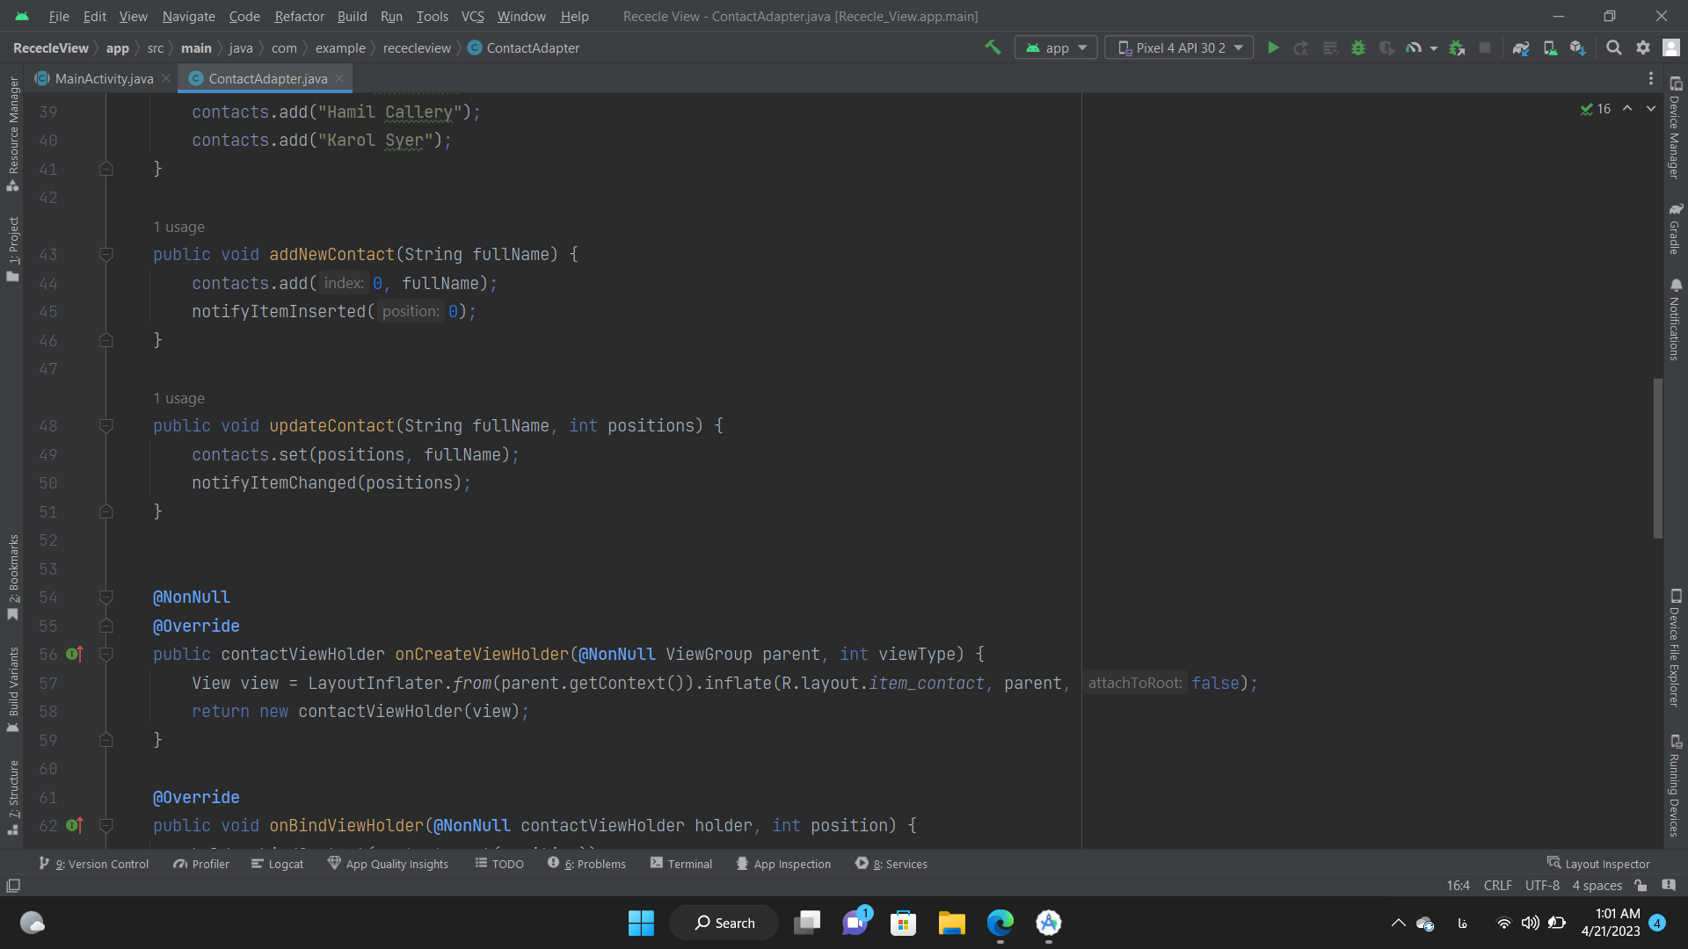The height and width of the screenshot is (949, 1688).
Task: Click fold end marker at line 41
Action: (x=106, y=169)
